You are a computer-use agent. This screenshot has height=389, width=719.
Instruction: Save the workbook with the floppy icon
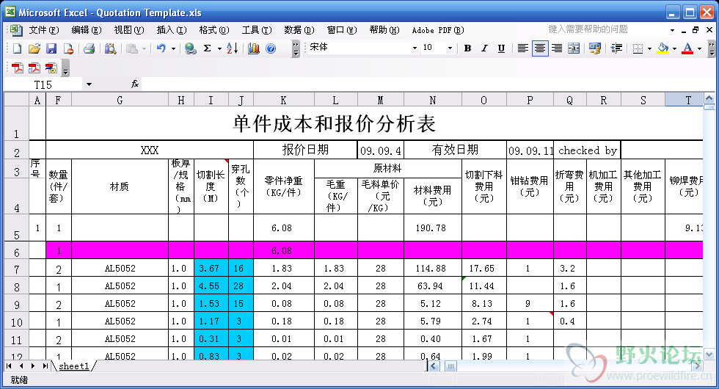coord(51,48)
